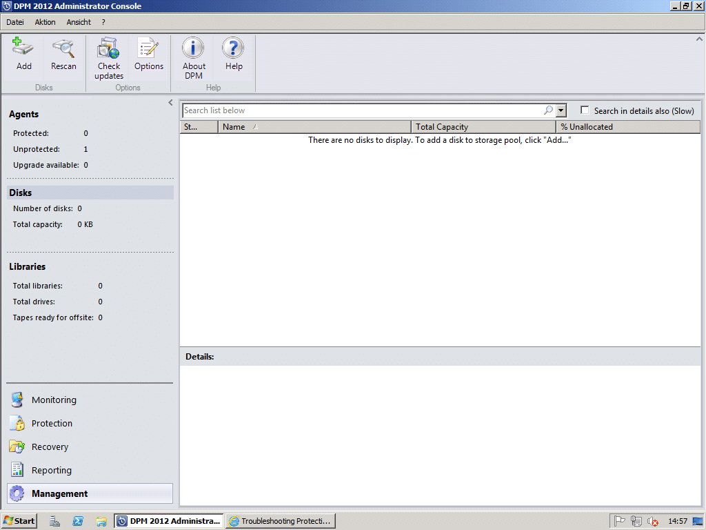Click the muted volume tray icon
This screenshot has height=530, width=706.
click(x=652, y=521)
